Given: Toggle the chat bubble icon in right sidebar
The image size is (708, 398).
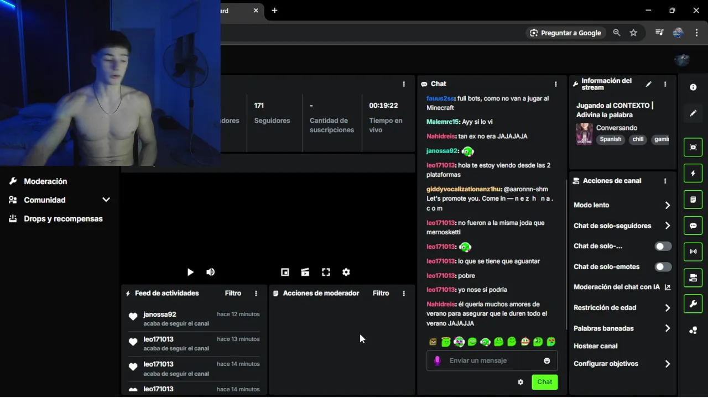Looking at the screenshot, I should coord(693,226).
